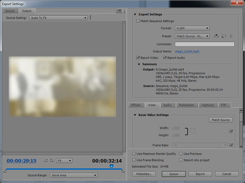Toggle the Export Audio checkbox

click(165, 58)
